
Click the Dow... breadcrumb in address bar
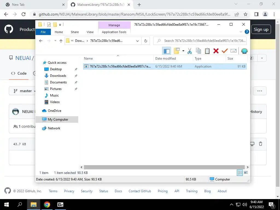[x=80, y=41]
